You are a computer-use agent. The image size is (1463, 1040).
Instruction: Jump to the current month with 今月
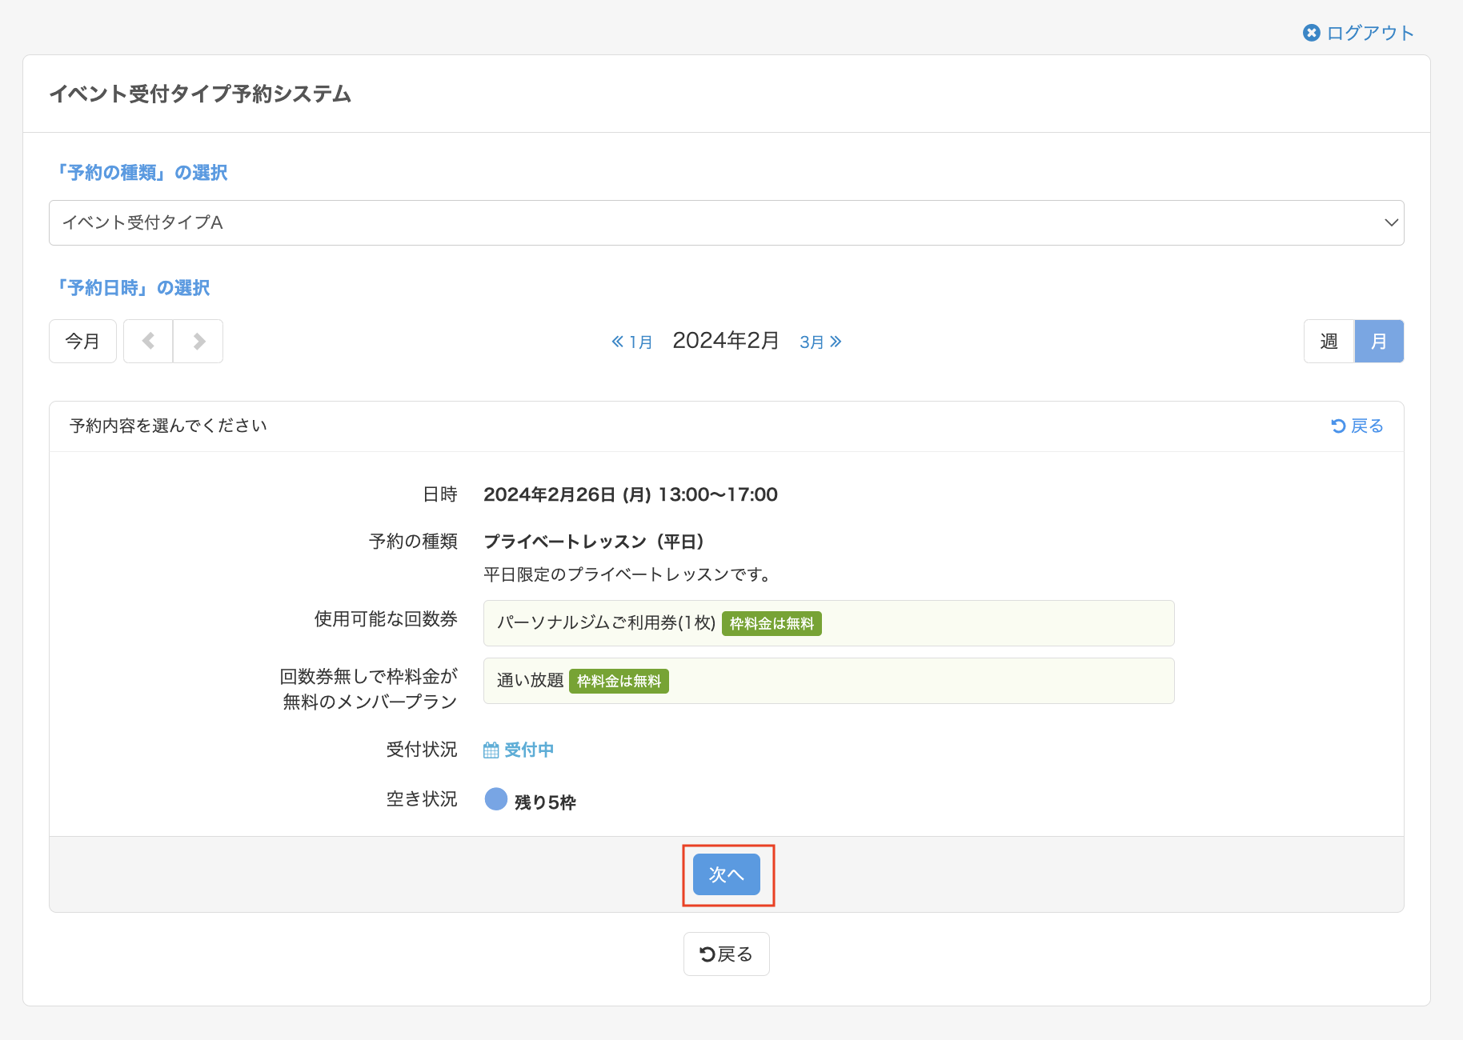82,342
